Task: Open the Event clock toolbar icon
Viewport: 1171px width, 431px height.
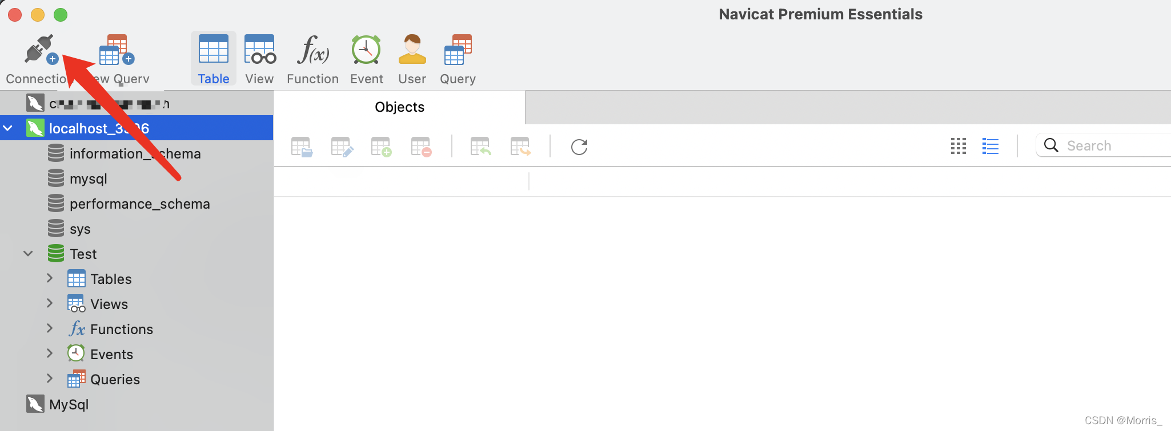Action: coord(366,50)
